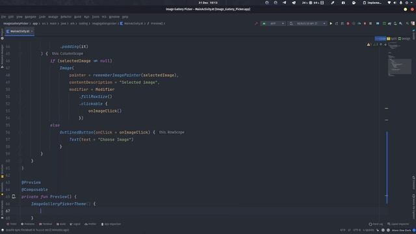Open the Help menu
This screenshot has width=416, height=234.
point(125,17)
